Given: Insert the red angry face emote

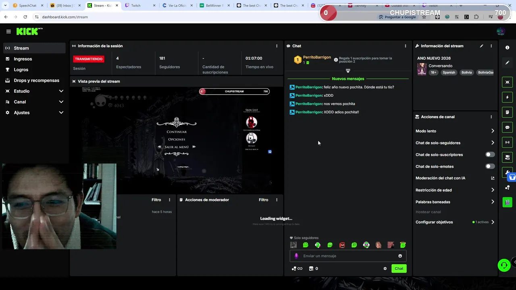Looking at the screenshot, I should [342, 245].
